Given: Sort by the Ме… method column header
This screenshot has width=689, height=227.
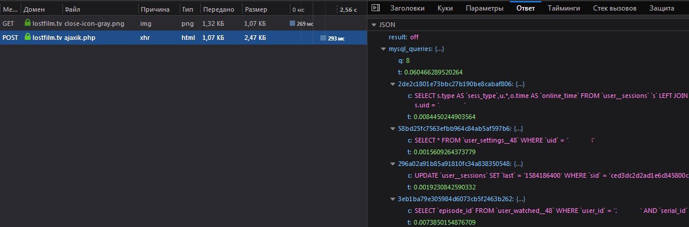Looking at the screenshot, I should pyautogui.click(x=10, y=9).
